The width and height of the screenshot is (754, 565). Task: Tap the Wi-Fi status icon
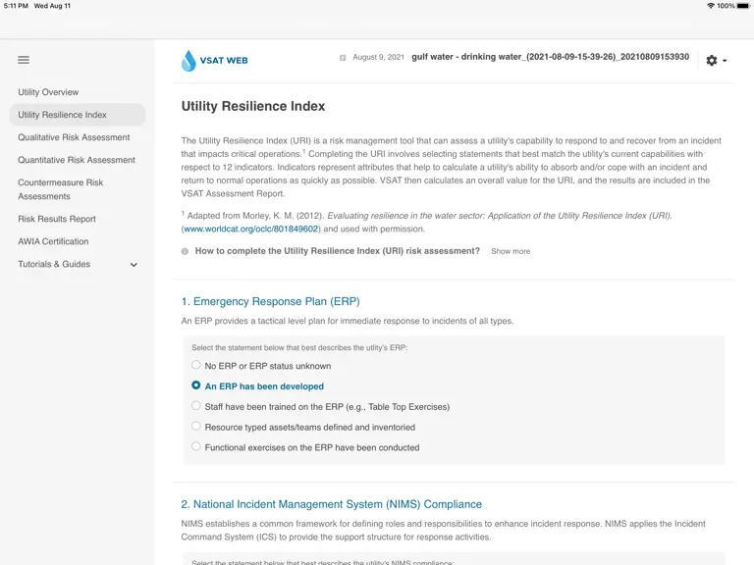710,6
